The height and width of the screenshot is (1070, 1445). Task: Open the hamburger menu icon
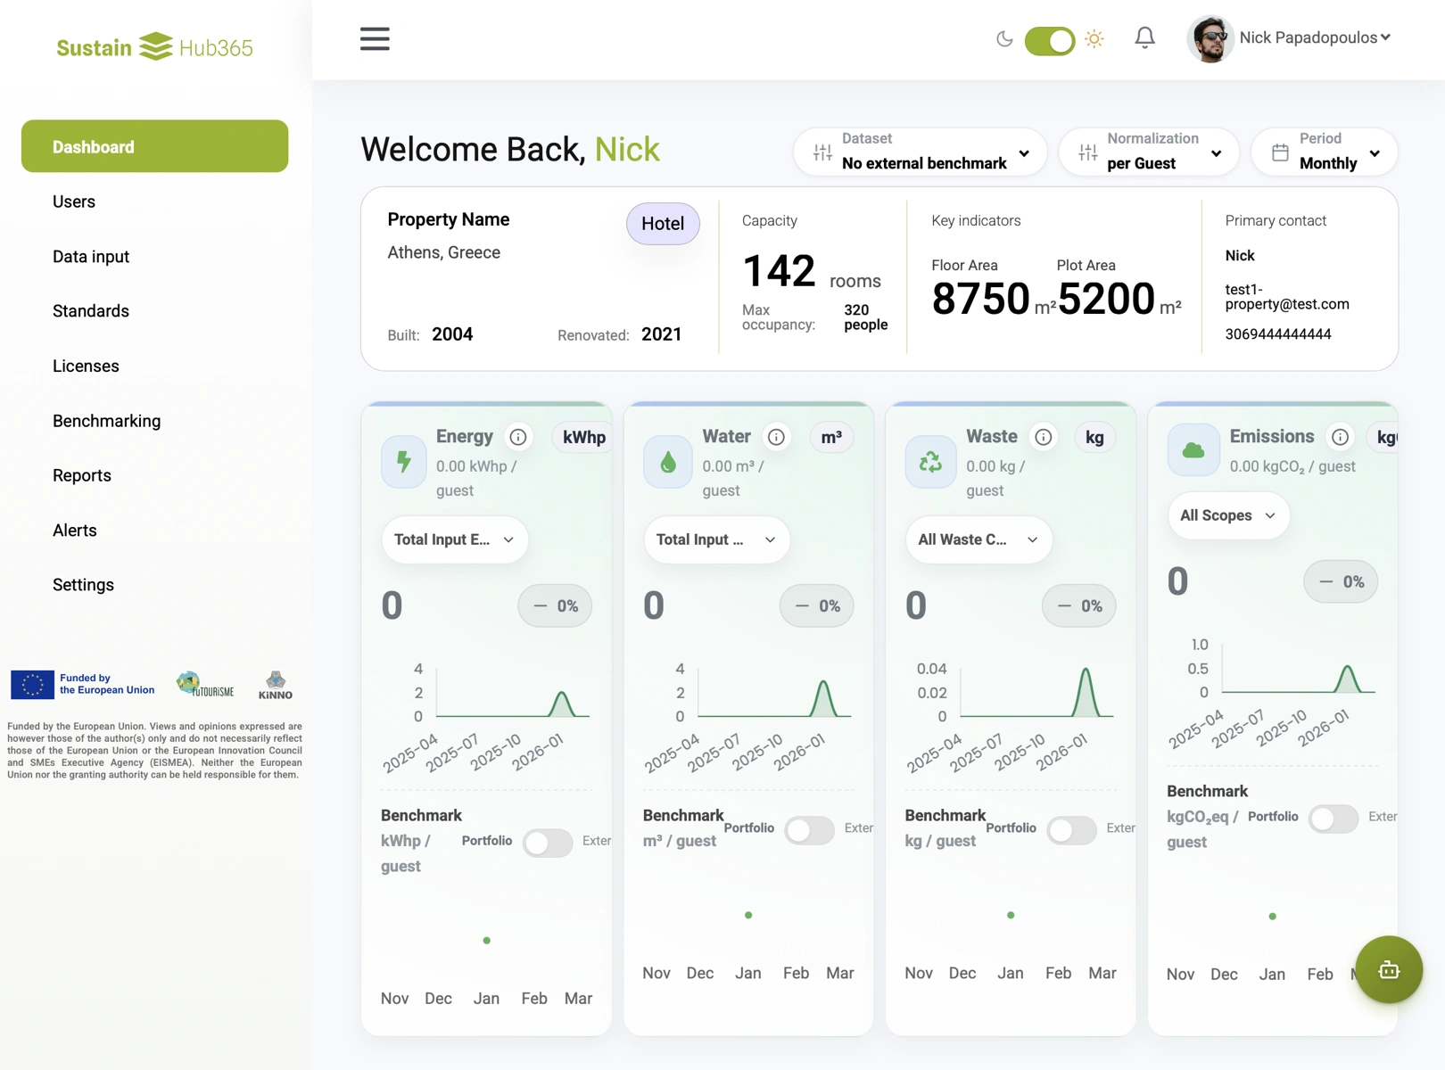coord(375,38)
